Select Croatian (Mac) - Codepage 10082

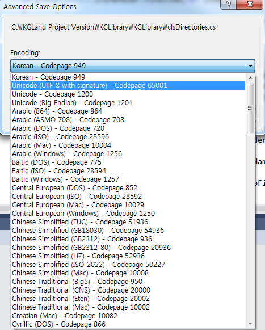click(128, 316)
